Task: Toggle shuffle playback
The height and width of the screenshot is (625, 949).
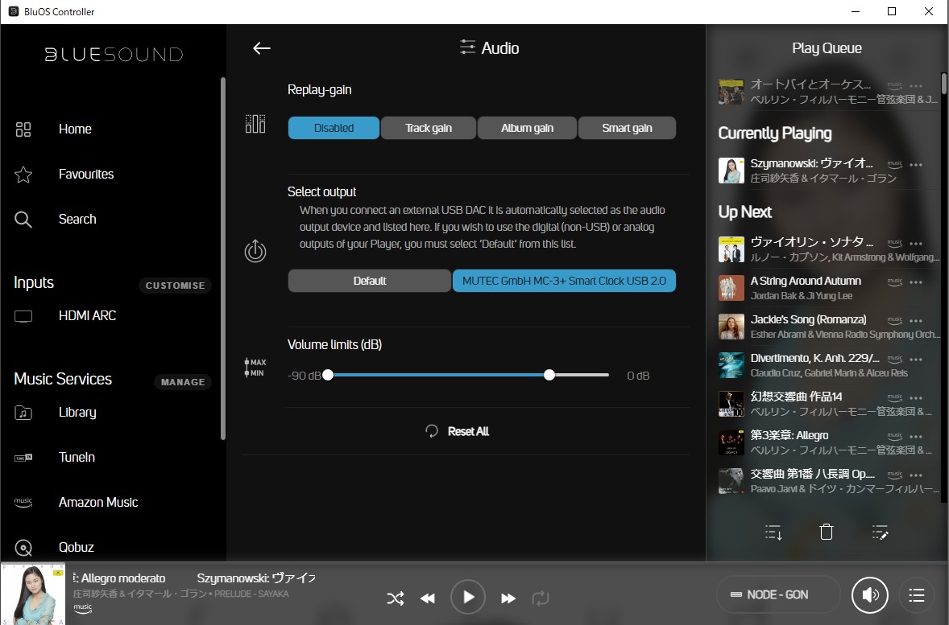Action: (395, 598)
